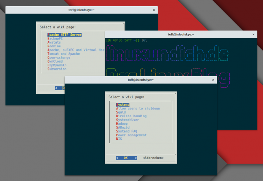Choose the 'NIS' entry
The image size is (263, 181).
click(x=119, y=139)
